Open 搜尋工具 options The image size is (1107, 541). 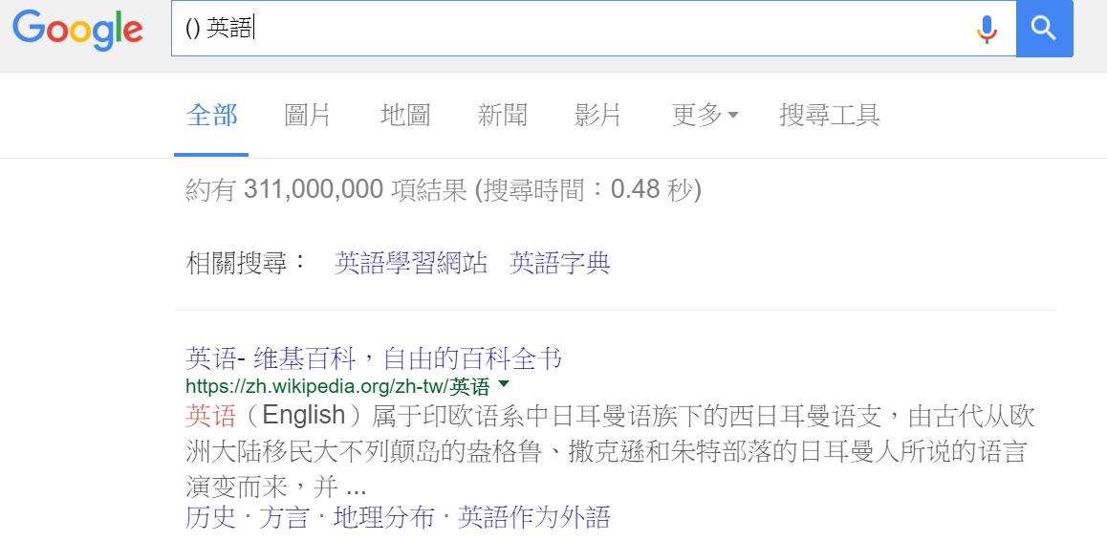pyautogui.click(x=830, y=115)
